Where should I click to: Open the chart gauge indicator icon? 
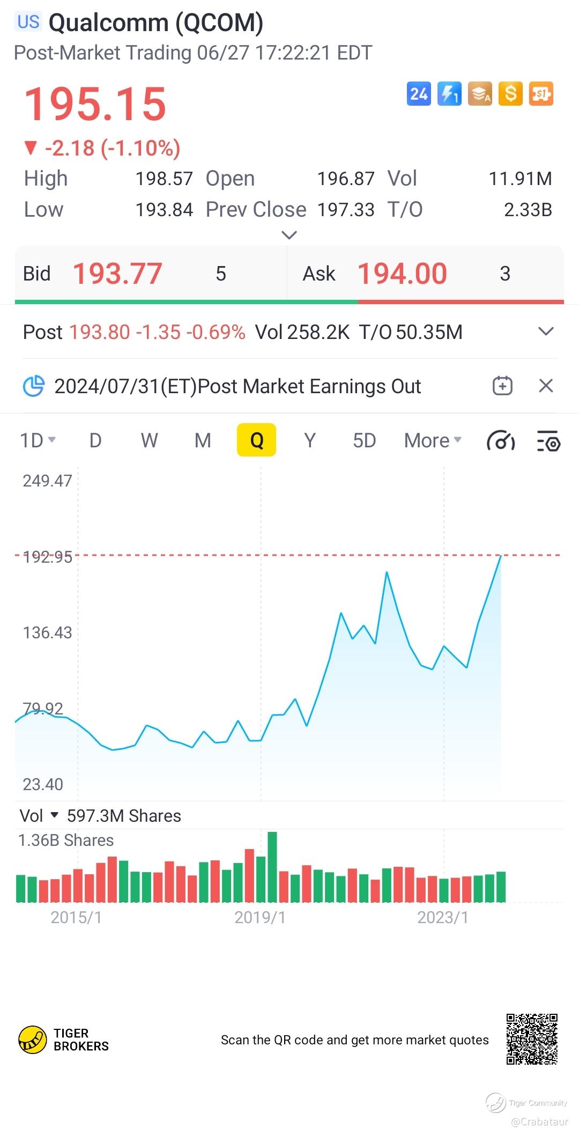point(501,441)
